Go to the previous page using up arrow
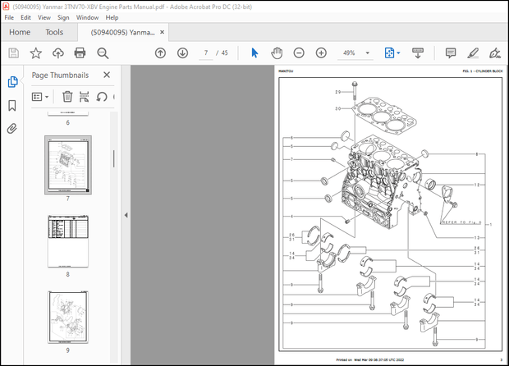 click(x=160, y=53)
